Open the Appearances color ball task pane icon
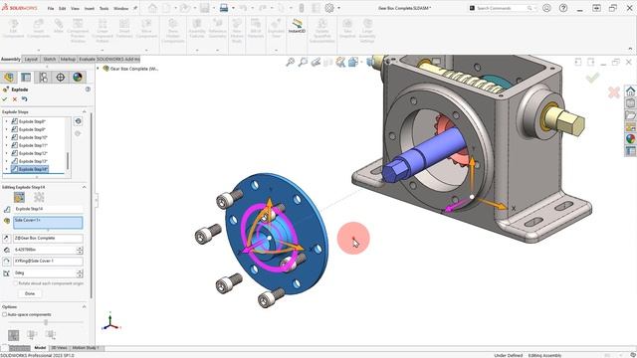The height and width of the screenshot is (358, 637). tap(630, 139)
